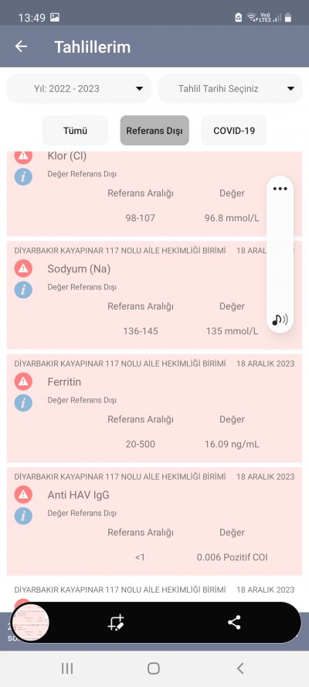Open the screenshot preview thumbnail

(x=30, y=623)
